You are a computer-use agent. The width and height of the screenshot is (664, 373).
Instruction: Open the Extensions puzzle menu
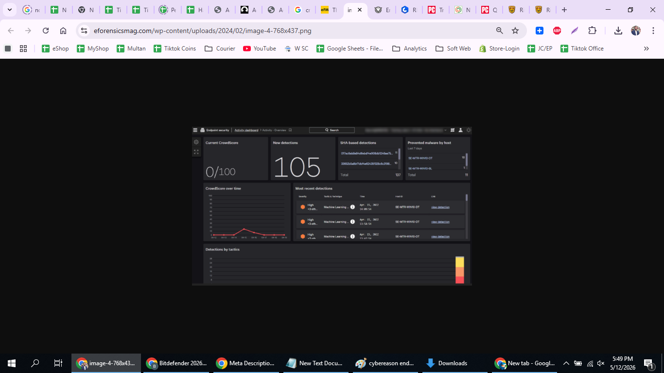tap(592, 31)
